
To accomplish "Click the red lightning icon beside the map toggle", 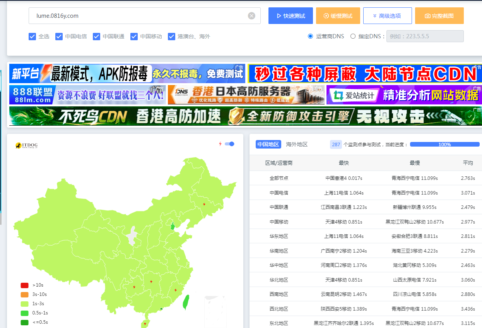I will (220, 144).
